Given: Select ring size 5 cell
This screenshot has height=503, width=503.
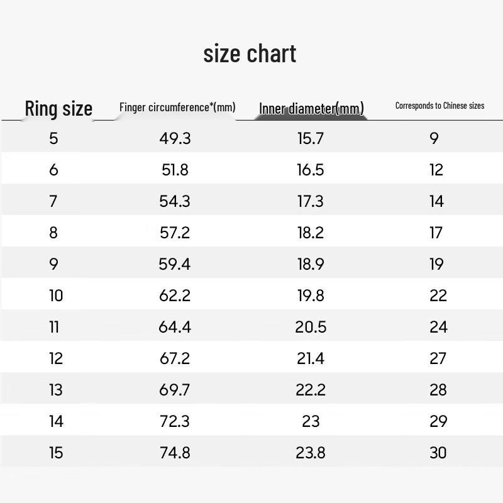Looking at the screenshot, I should point(53,138).
